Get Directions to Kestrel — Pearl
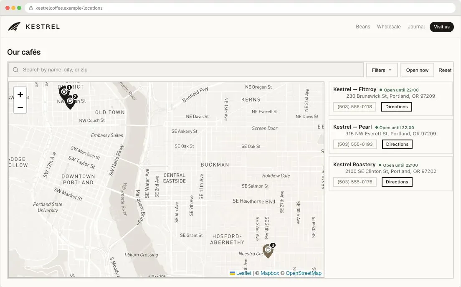The height and width of the screenshot is (287, 461). 397,145
